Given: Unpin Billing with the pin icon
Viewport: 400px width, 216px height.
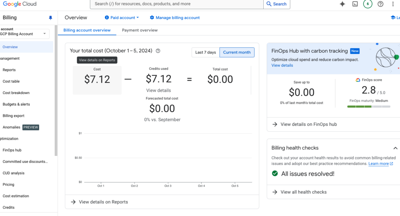Looking at the screenshot, I should pos(50,18).
